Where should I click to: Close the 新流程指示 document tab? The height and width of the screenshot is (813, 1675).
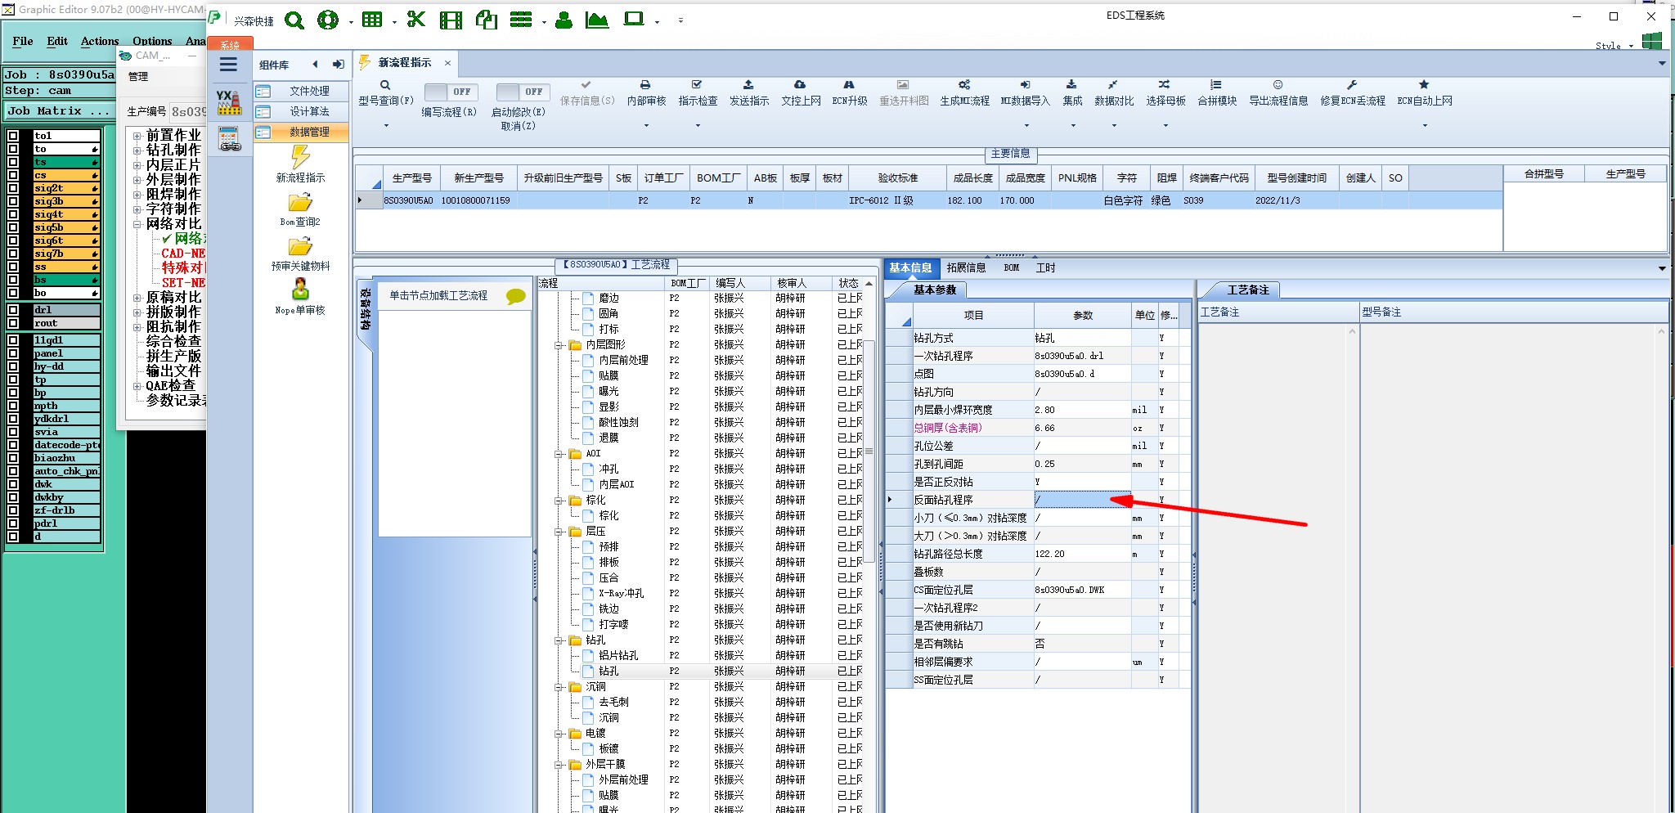pos(447,63)
